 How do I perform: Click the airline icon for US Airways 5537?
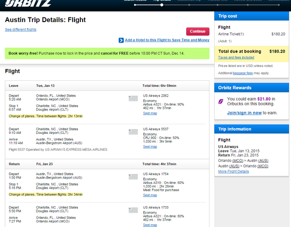click(133, 132)
